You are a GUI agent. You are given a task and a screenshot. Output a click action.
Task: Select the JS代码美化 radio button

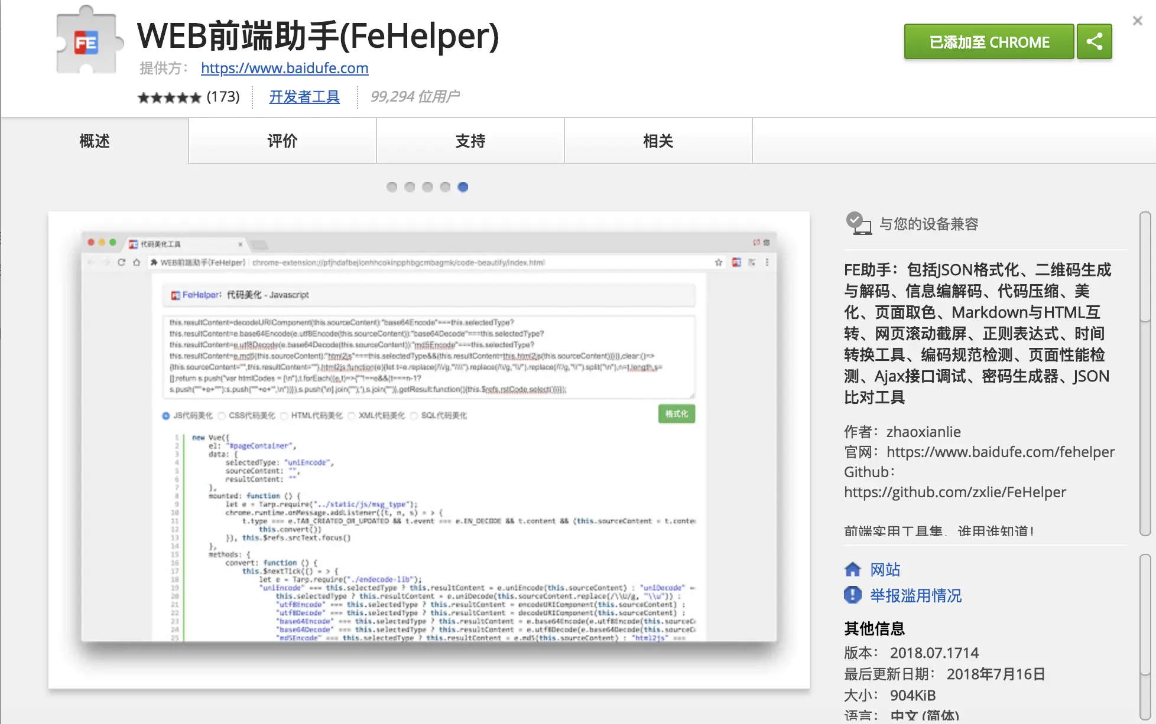pyautogui.click(x=166, y=415)
